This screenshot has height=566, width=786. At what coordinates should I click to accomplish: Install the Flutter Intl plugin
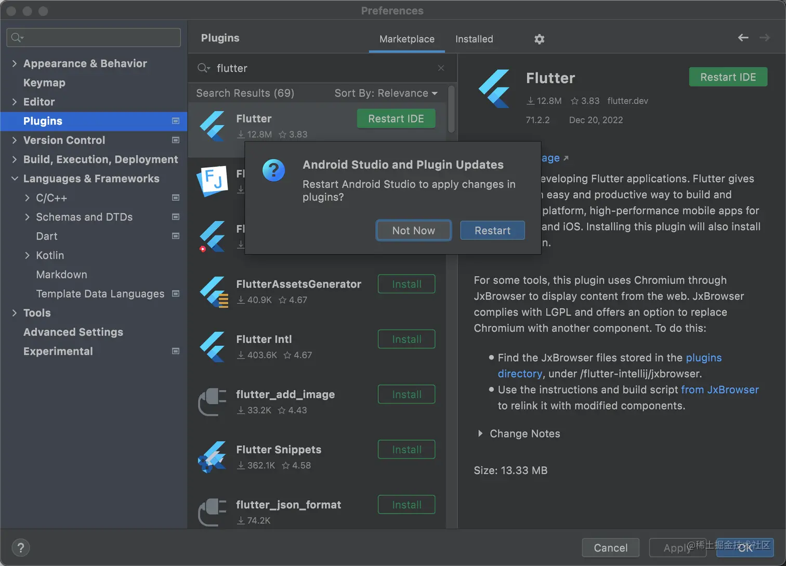click(407, 339)
